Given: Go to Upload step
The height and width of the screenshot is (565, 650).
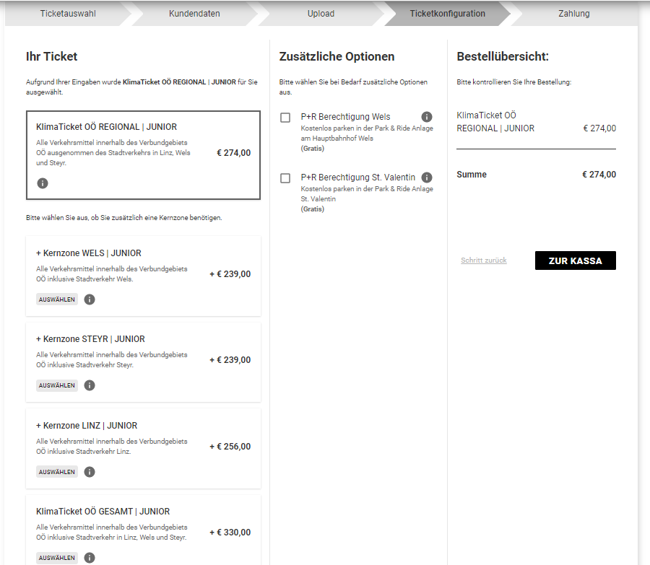Looking at the screenshot, I should coord(321,14).
